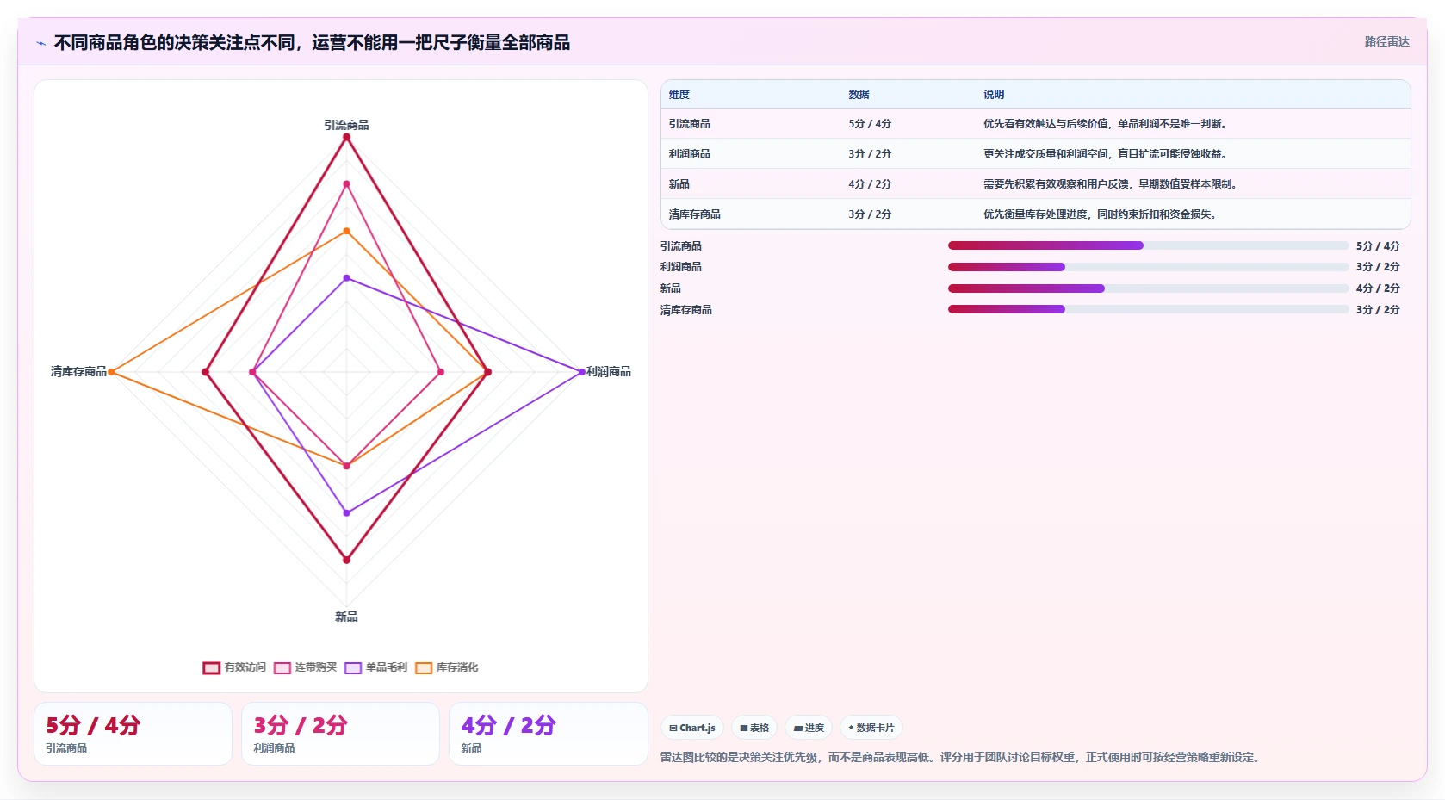Click the description starting 更关注成交质量

pyautogui.click(x=1106, y=154)
